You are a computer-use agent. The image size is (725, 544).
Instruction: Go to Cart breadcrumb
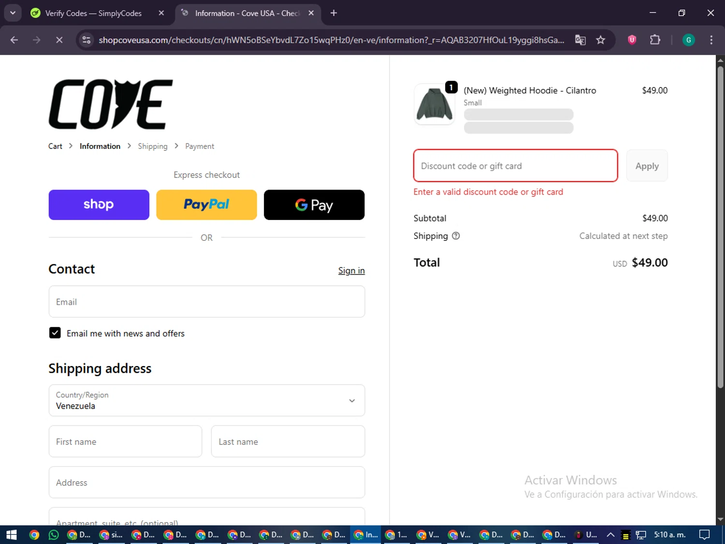coord(55,146)
